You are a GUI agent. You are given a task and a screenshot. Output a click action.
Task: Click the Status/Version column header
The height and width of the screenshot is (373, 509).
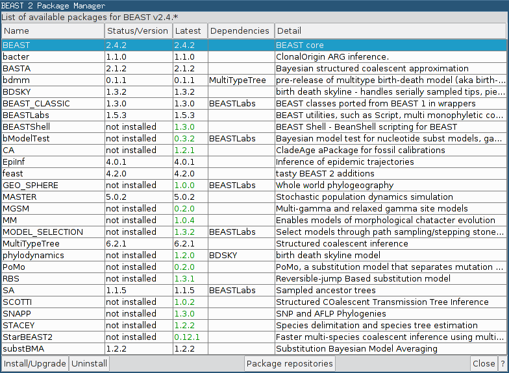[138, 31]
